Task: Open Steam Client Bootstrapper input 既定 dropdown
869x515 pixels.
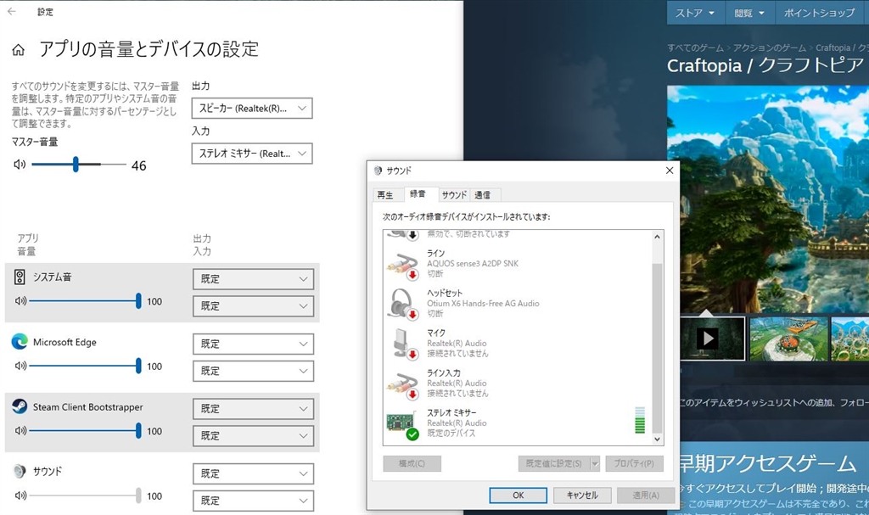Action: point(253,436)
